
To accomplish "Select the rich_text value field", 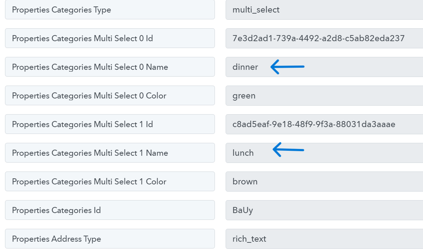I will [x=324, y=238].
